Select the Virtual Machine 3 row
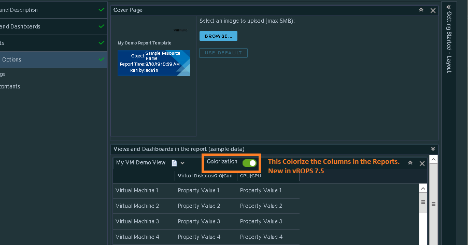 [x=137, y=221]
